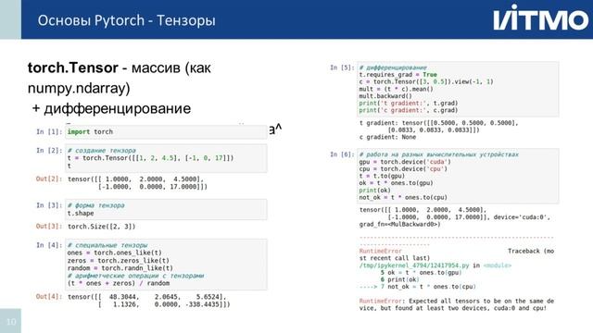Click the line "t = torch.Tensor([[1, 2, 4.5], [-1, 0, 17]])"
The height and width of the screenshot is (333, 593).
150,158
